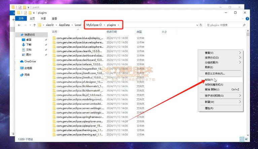
Task: Open 此电脑 (This PC) in sidebar
Action: 28,68
